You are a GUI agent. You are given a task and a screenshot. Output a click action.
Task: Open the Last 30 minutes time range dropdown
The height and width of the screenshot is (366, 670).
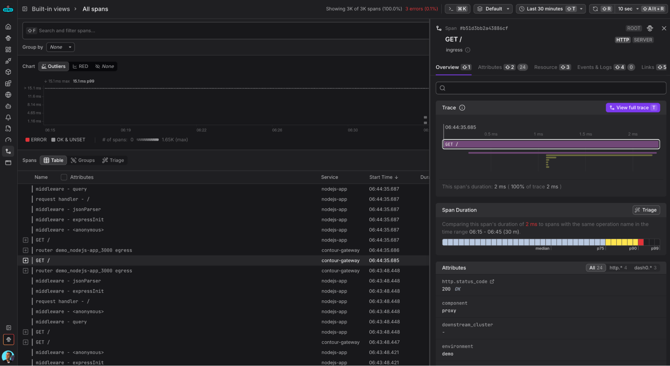(x=551, y=9)
